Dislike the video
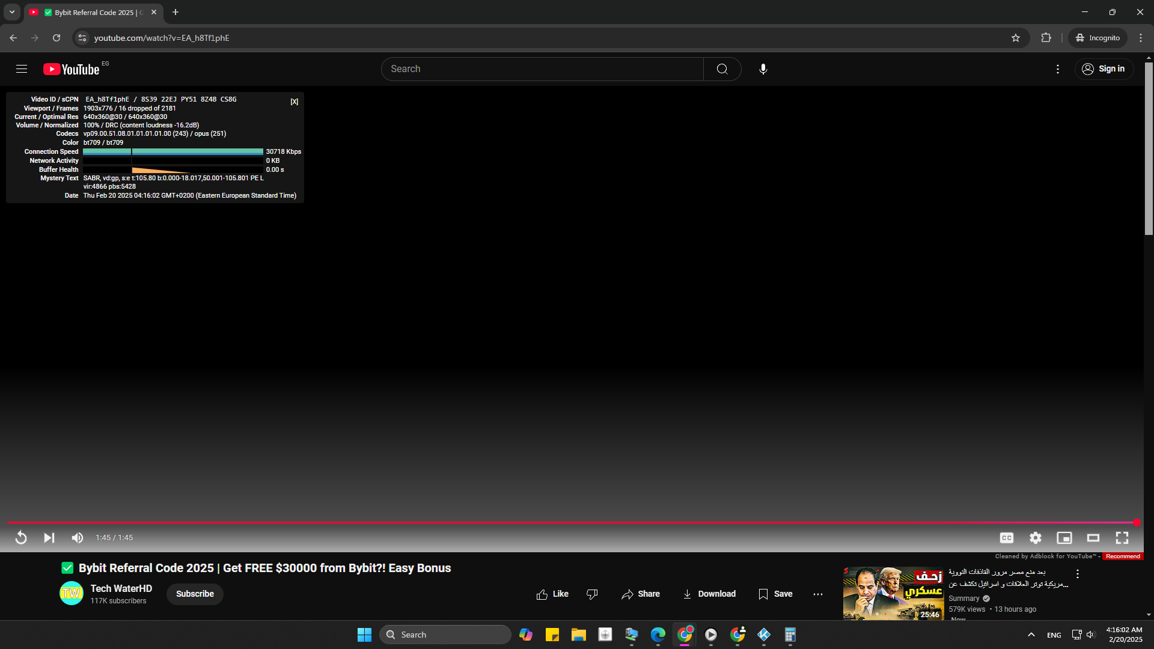1154x649 pixels. (592, 594)
